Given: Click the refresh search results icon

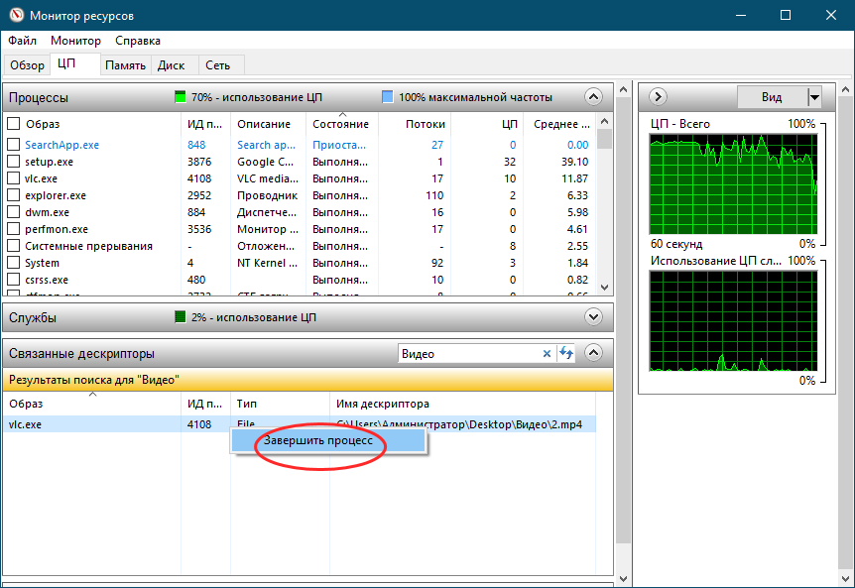Looking at the screenshot, I should pyautogui.click(x=566, y=354).
